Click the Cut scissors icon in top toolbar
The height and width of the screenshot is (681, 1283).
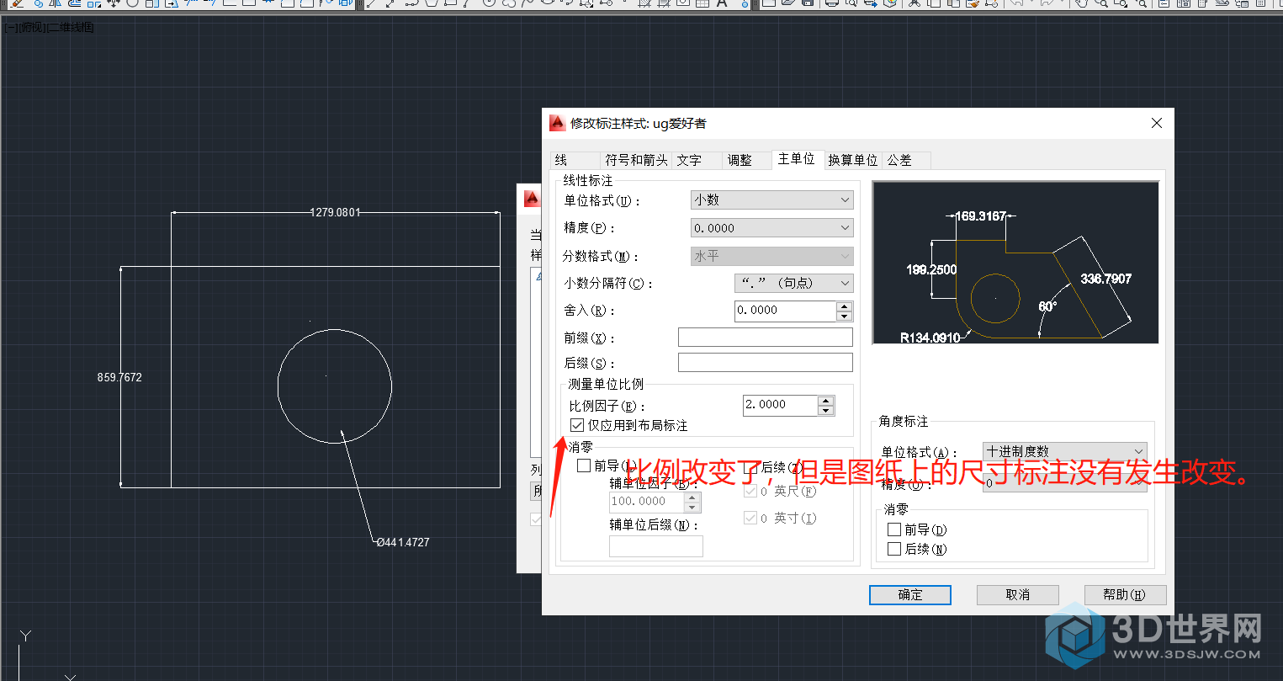pyautogui.click(x=915, y=3)
